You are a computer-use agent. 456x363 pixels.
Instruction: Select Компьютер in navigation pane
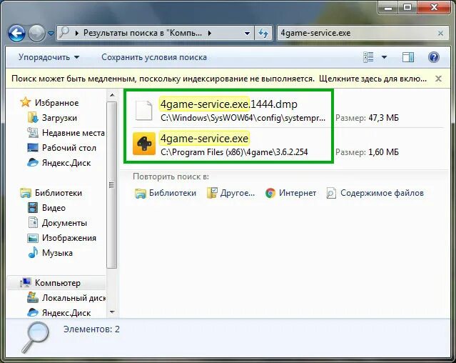58,283
